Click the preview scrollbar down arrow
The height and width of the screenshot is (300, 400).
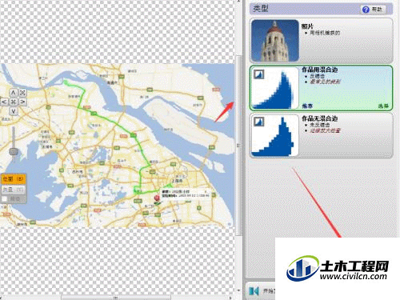239,290
